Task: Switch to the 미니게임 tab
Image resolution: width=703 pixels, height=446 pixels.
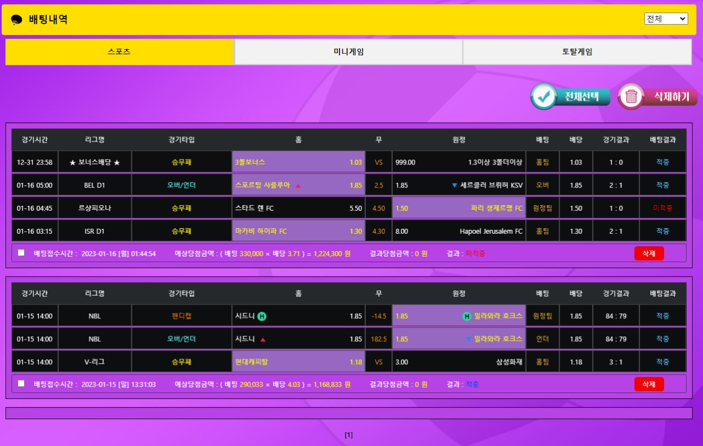Action: coord(349,52)
